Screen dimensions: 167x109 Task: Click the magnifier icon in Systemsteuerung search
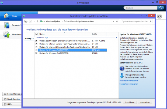[151, 21]
